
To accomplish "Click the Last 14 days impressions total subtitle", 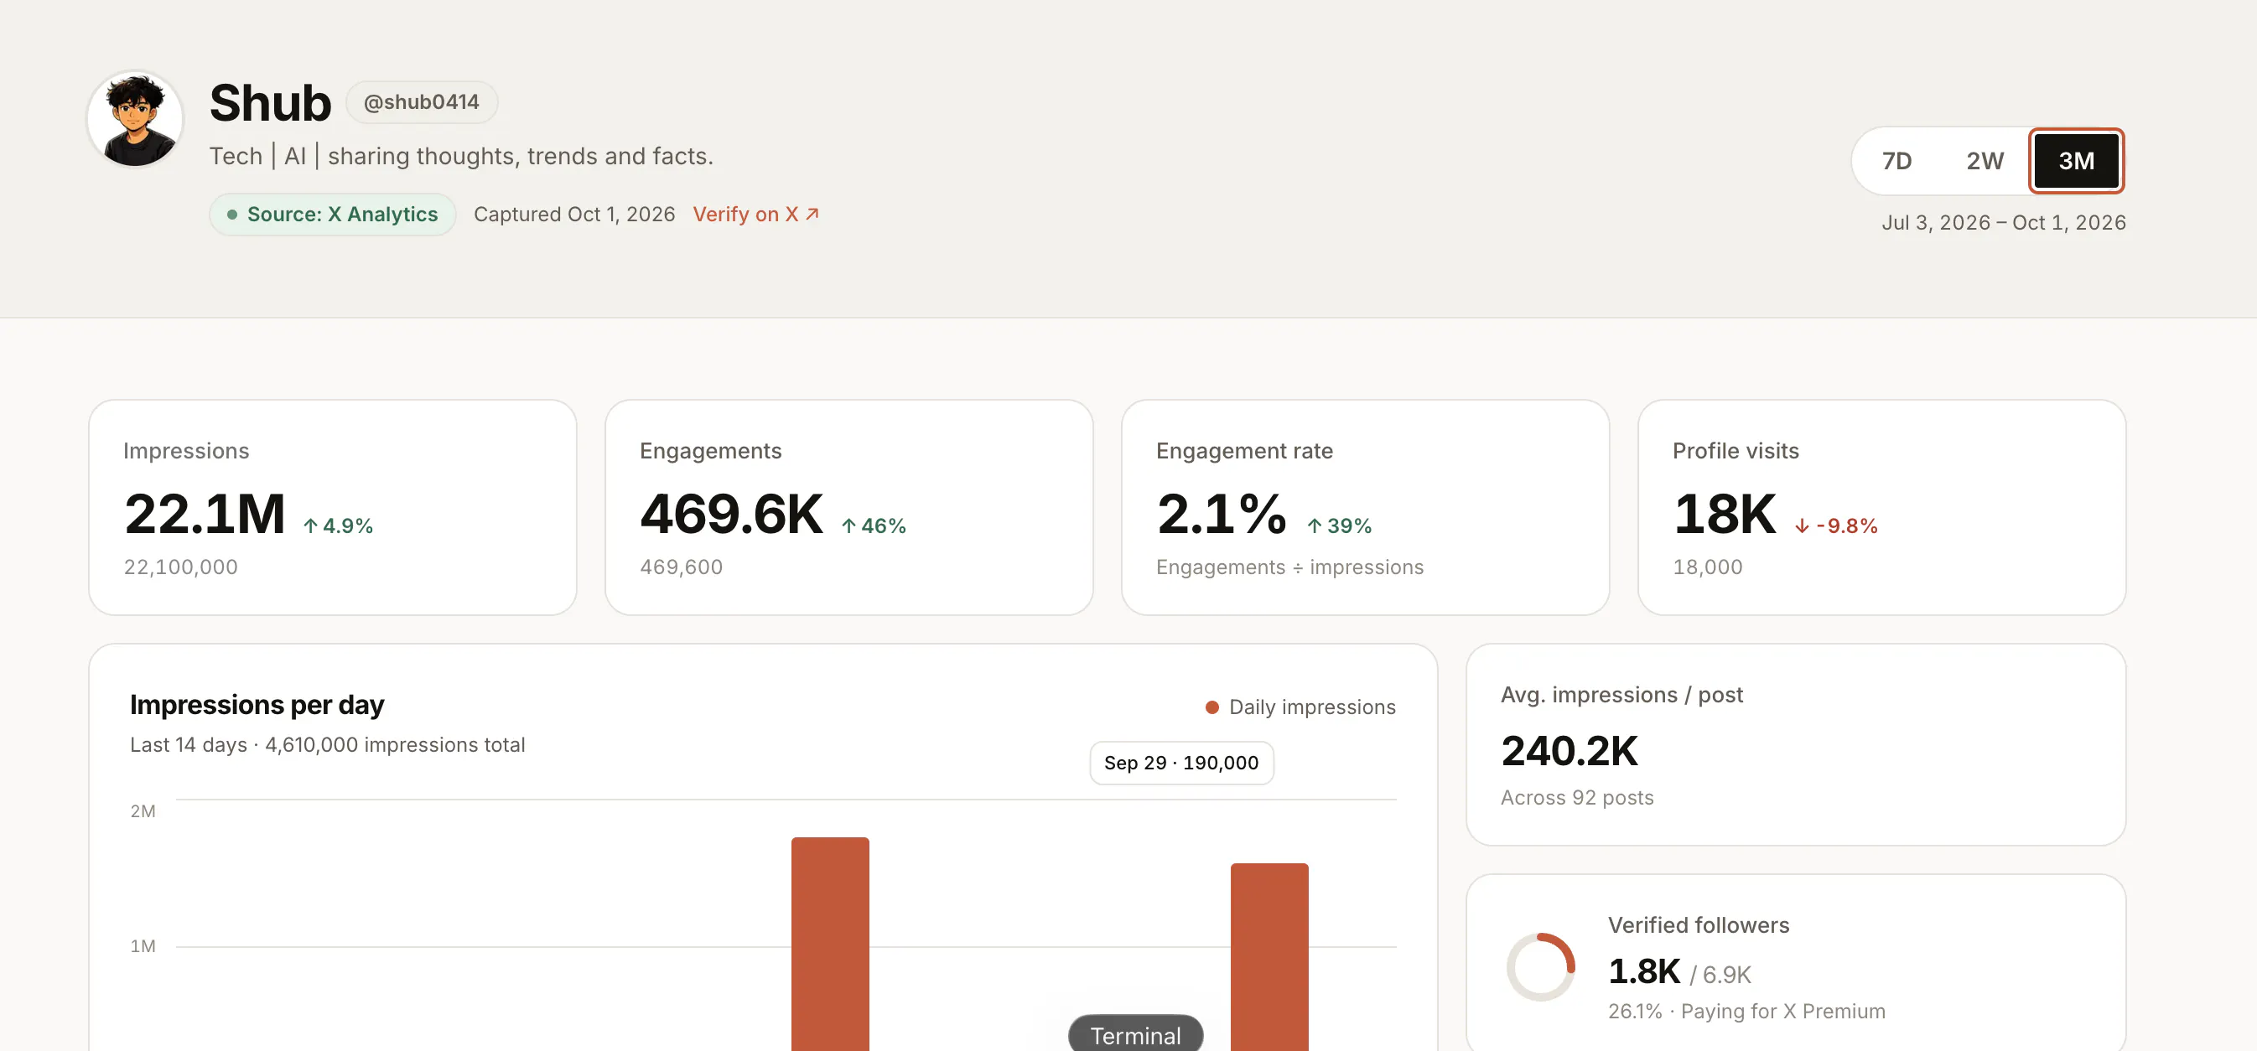I will pyautogui.click(x=327, y=745).
